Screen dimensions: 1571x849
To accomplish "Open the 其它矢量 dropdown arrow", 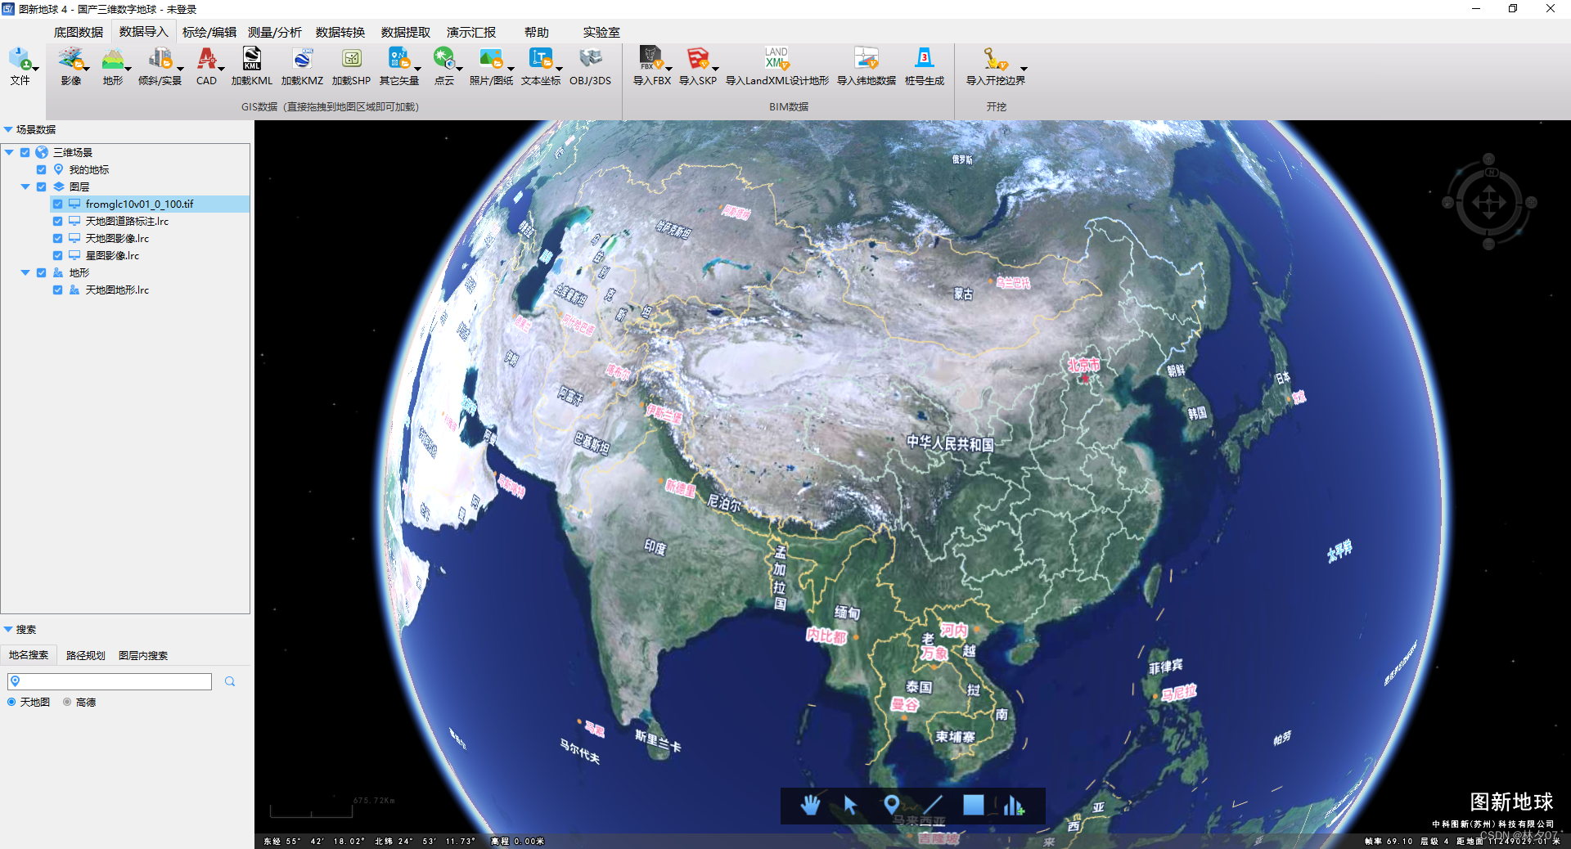I will (417, 70).
